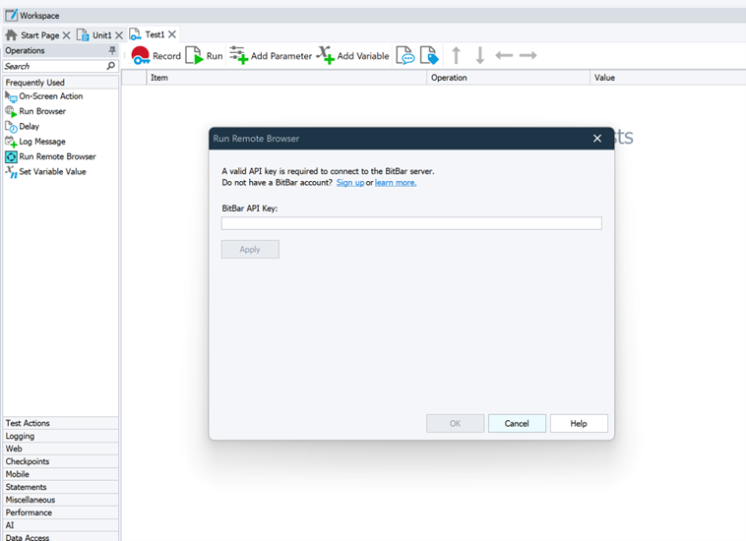Move item down with down arrow
The width and height of the screenshot is (746, 541).
pos(479,55)
